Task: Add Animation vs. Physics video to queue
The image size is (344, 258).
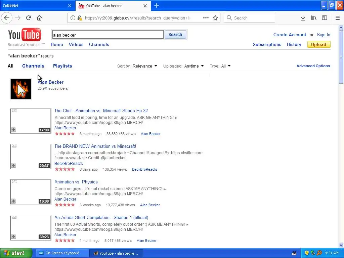Action: 13,201
